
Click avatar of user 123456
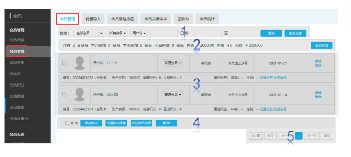80,94
